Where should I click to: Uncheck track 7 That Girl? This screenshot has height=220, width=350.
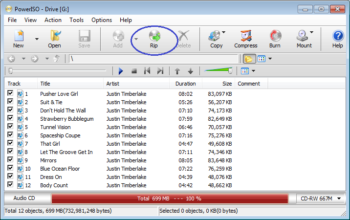(x=10, y=143)
